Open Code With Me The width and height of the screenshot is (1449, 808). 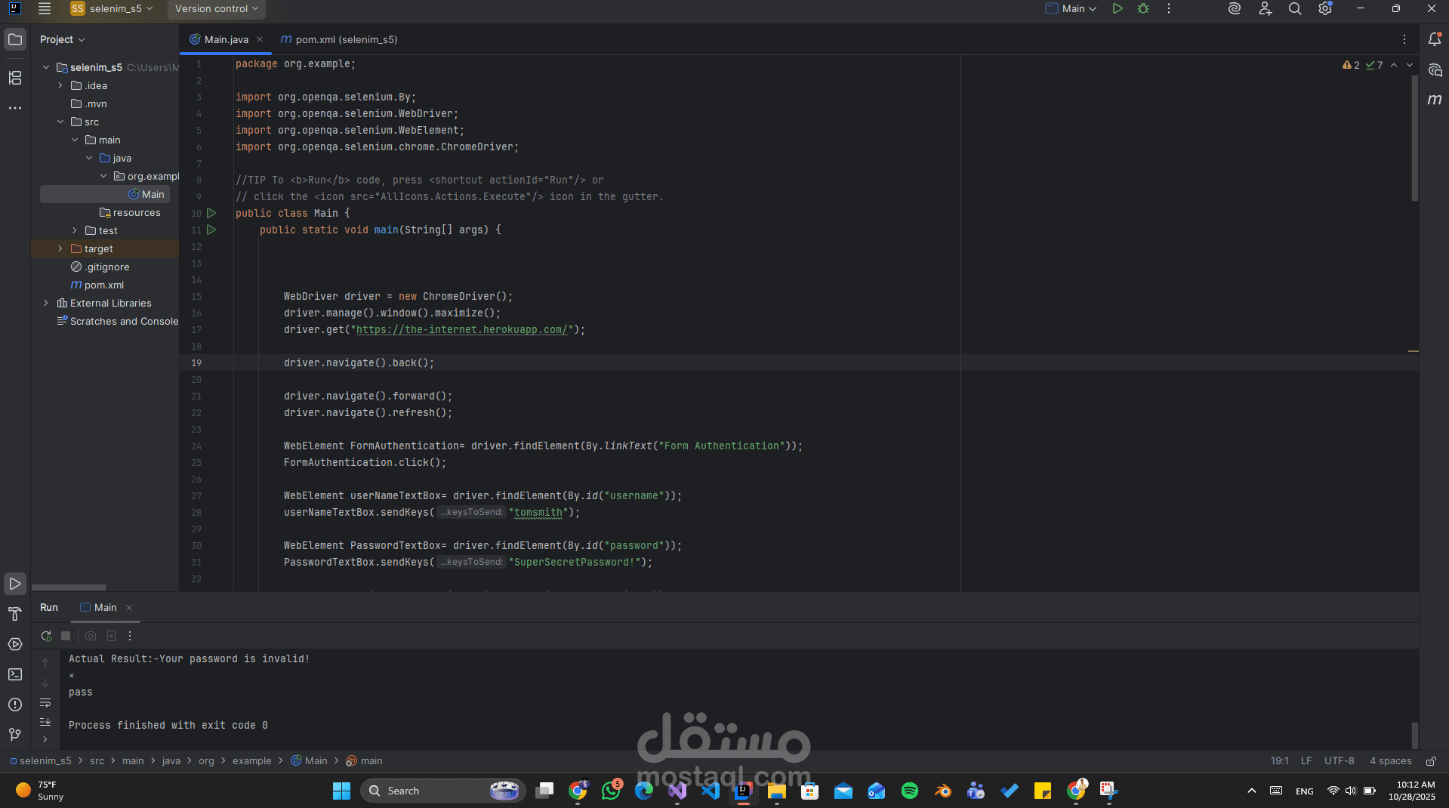(x=1265, y=8)
